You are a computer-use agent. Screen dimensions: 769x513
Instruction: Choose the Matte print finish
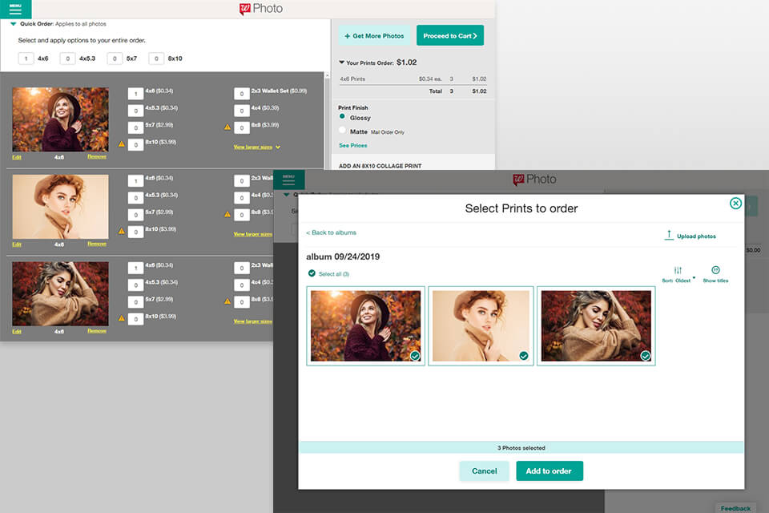tap(343, 131)
